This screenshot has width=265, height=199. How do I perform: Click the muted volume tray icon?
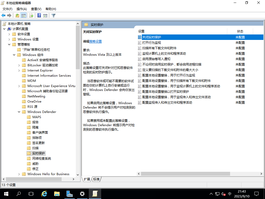[x=223, y=194]
